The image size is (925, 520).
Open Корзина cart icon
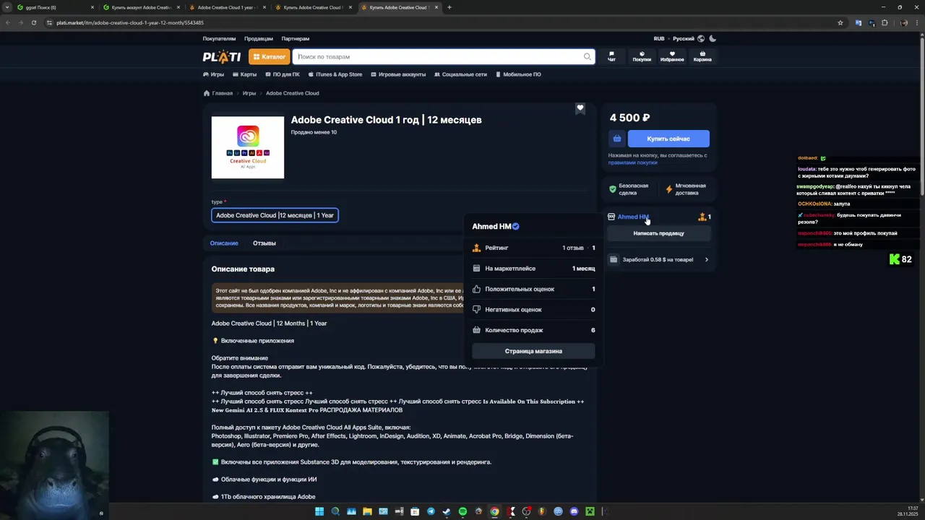tap(702, 56)
